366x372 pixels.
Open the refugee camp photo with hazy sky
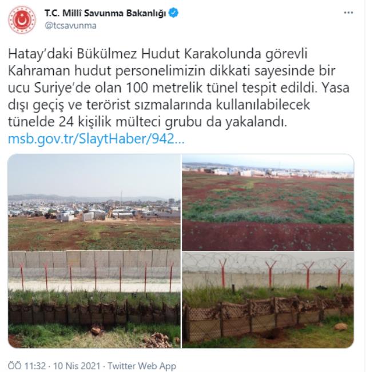click(x=94, y=202)
